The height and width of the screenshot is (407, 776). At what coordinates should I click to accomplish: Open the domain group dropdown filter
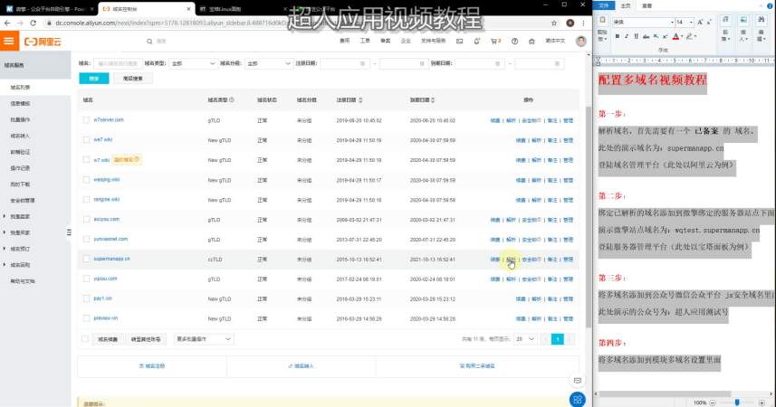(x=269, y=64)
